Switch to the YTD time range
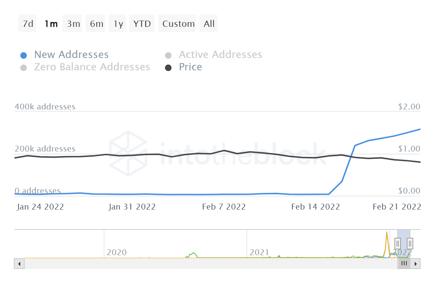Screen dimensions: 435x290 (x=142, y=23)
